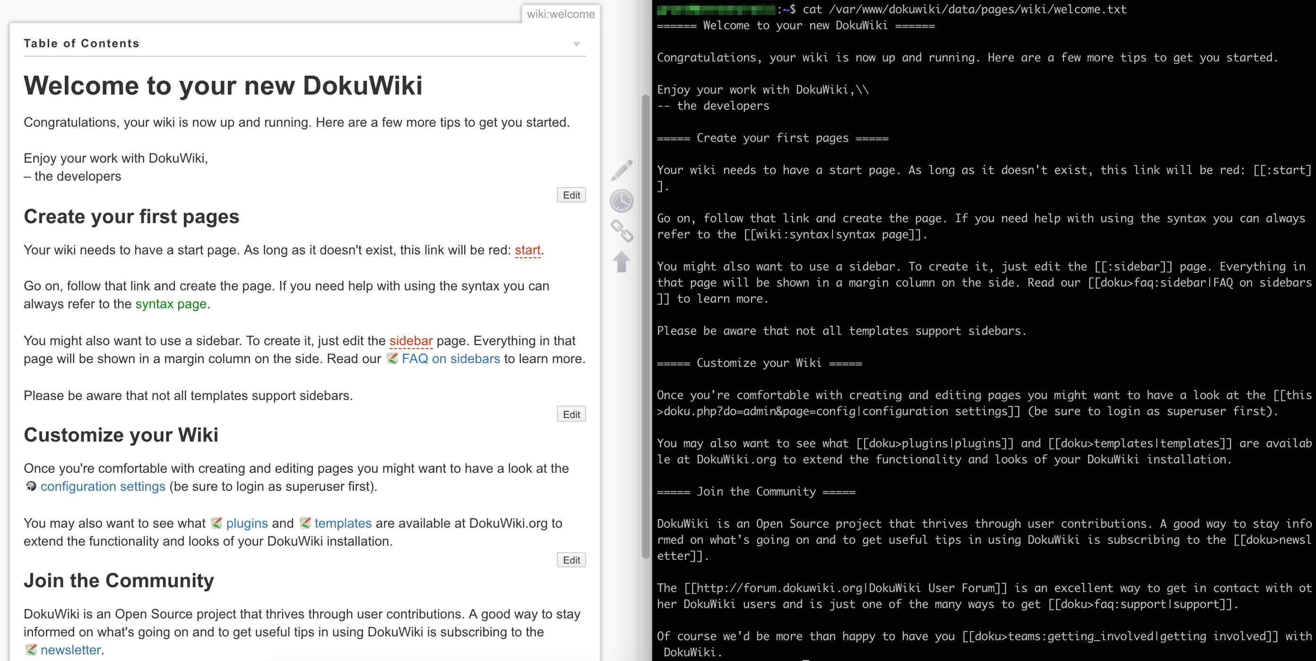Click the icon beside configuration settings
Screen dimensions: 1316x661
(x=31, y=487)
